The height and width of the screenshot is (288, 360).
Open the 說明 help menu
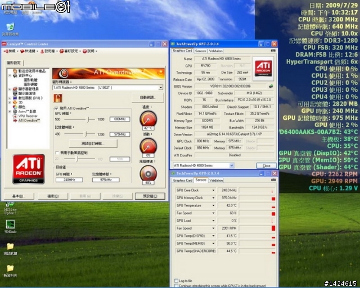click(x=89, y=51)
